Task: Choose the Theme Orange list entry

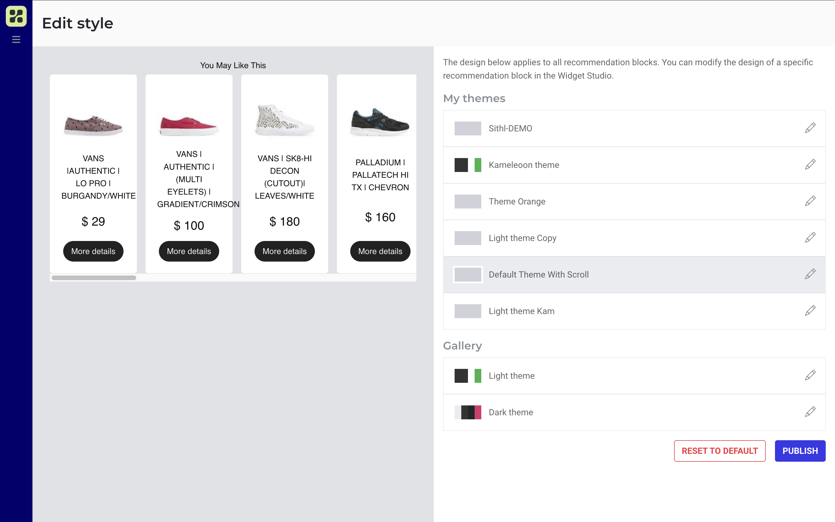Action: 517,202
